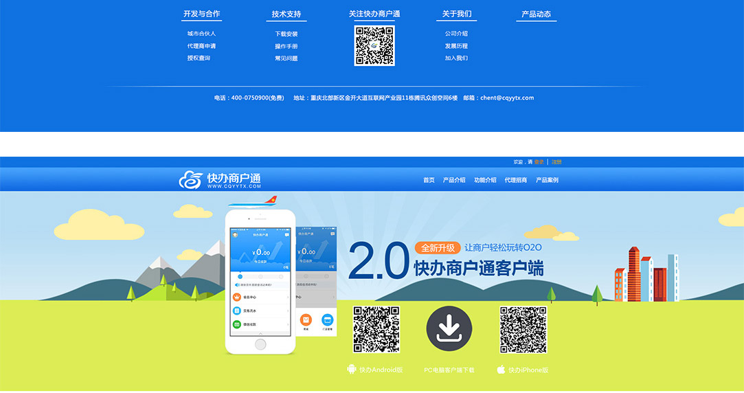Viewport: 744px width, 393px height.
Task: Click the Apple logo icon
Action: coord(501,369)
